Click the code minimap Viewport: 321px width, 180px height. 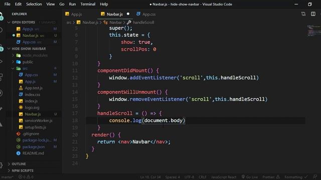tap(313, 31)
